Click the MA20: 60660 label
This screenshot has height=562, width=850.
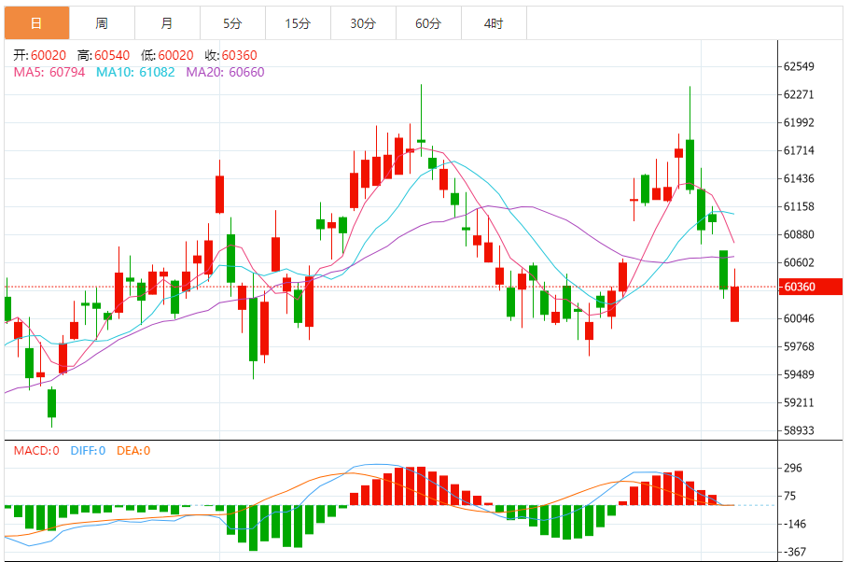(x=226, y=72)
